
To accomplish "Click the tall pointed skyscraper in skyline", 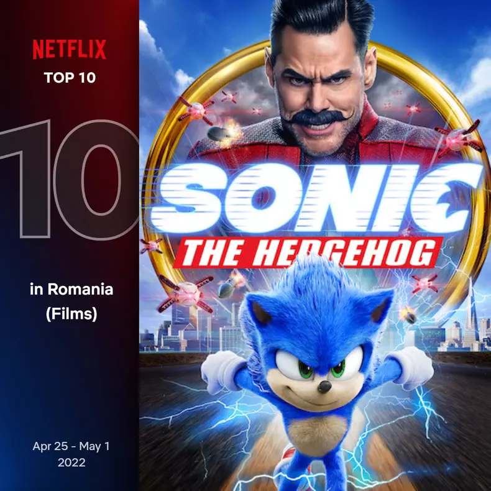I will [471, 313].
